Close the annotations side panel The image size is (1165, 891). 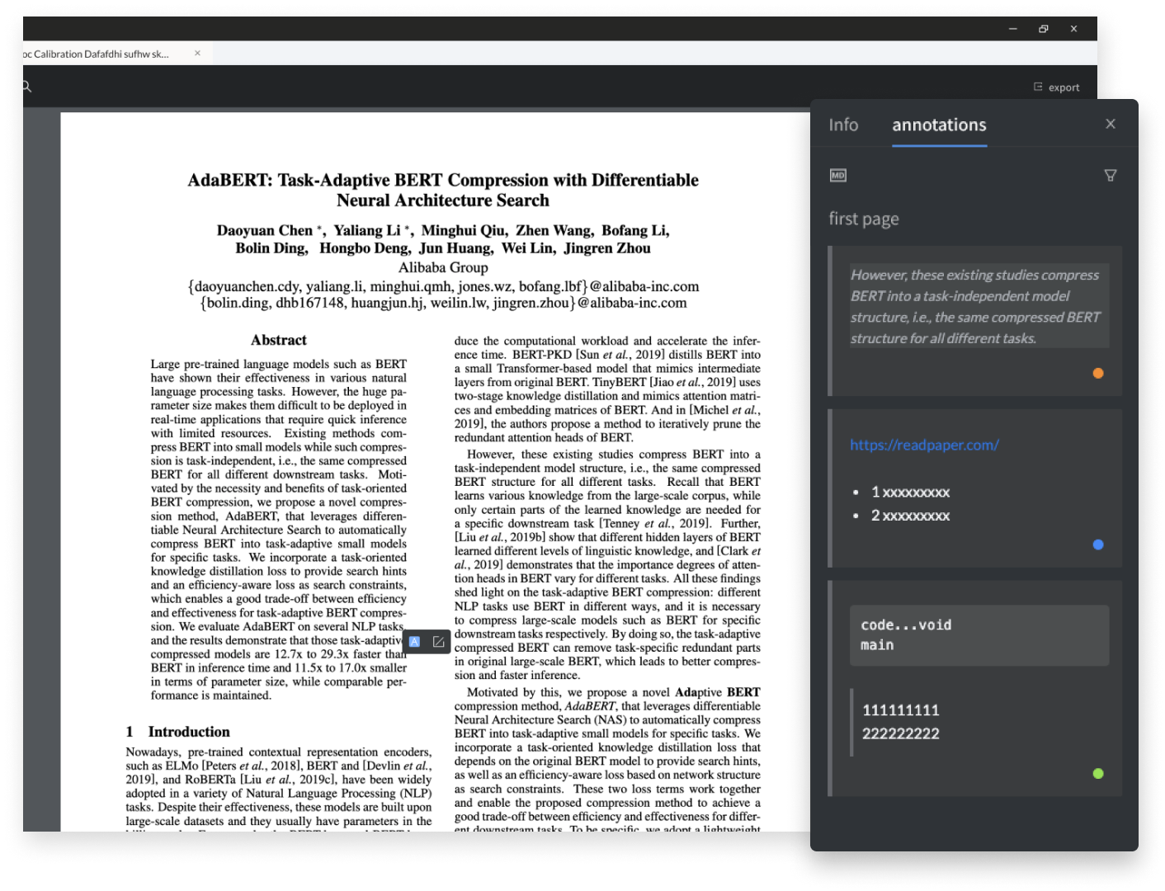coord(1111,124)
